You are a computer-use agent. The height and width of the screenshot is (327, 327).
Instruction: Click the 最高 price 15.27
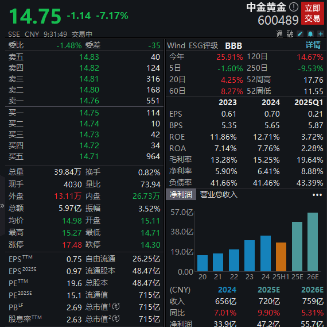pos(72,233)
